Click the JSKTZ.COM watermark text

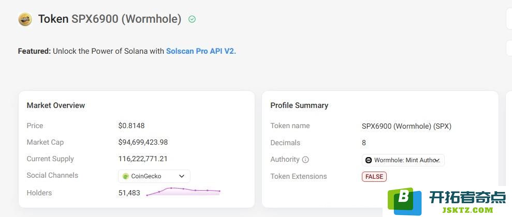tap(467, 210)
